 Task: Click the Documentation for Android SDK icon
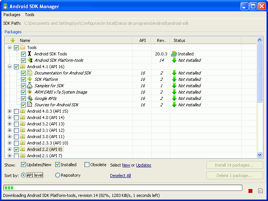[x=30, y=73]
